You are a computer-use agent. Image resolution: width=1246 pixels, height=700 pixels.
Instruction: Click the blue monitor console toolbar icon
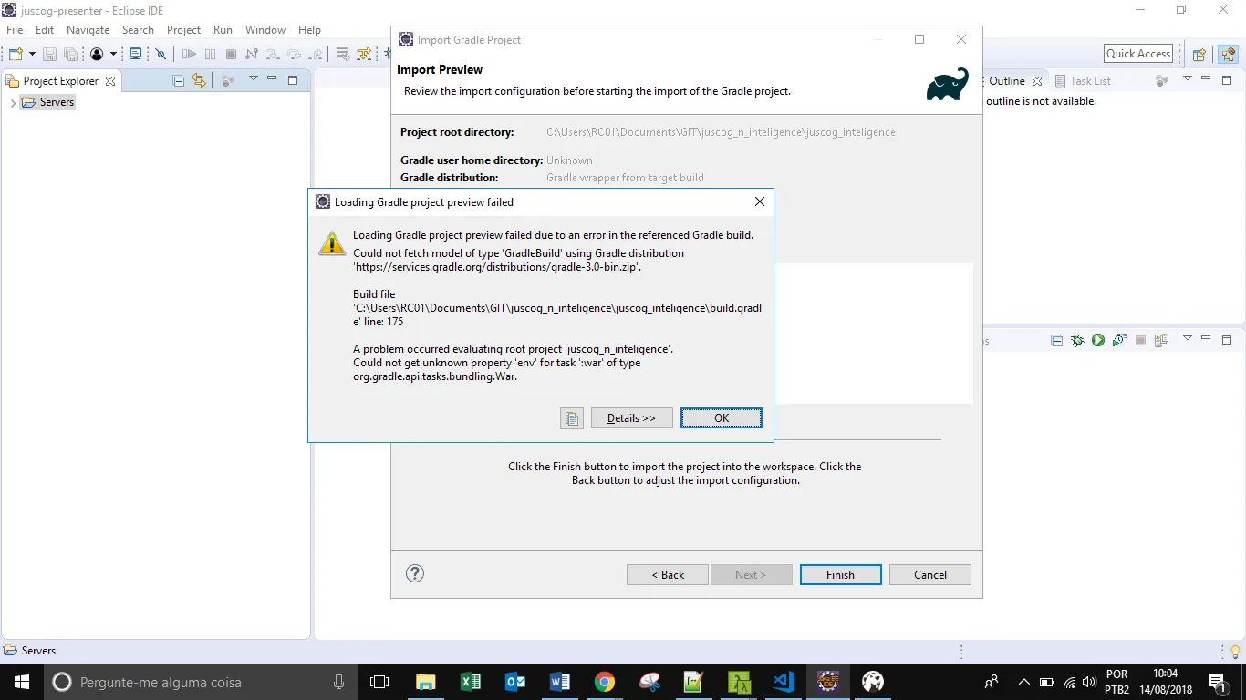tap(135, 55)
